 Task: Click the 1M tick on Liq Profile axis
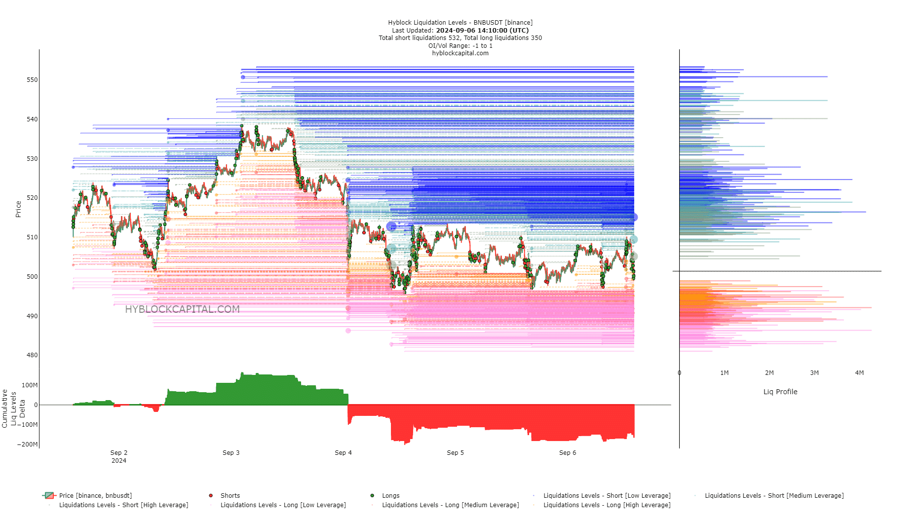point(724,372)
